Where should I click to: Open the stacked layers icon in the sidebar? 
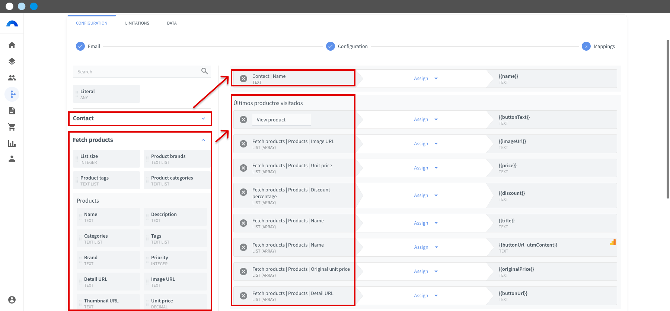tap(12, 61)
